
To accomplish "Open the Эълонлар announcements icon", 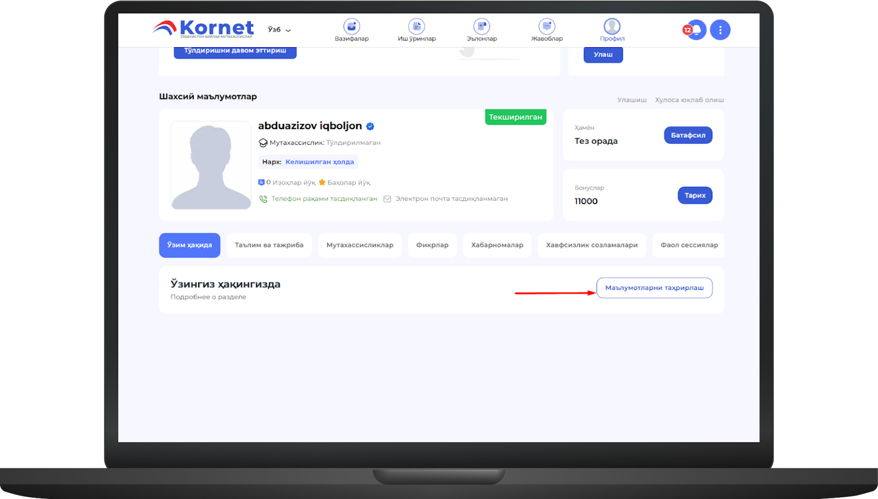I will pyautogui.click(x=481, y=27).
